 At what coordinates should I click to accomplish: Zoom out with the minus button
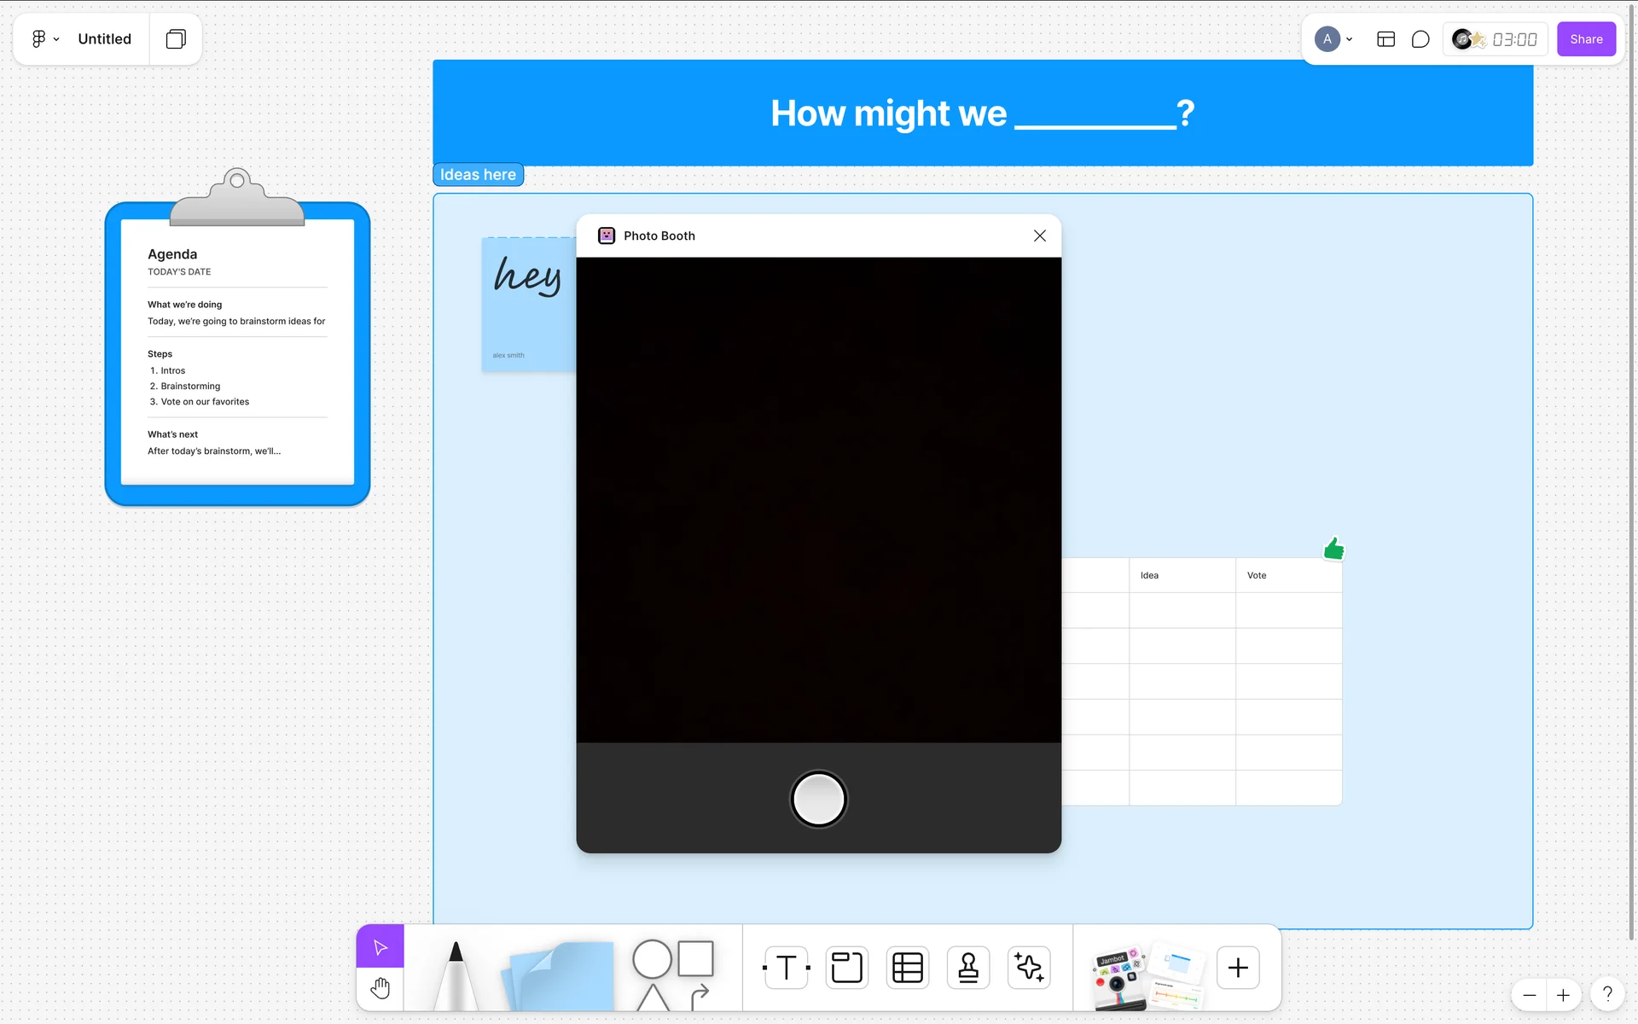point(1529,995)
